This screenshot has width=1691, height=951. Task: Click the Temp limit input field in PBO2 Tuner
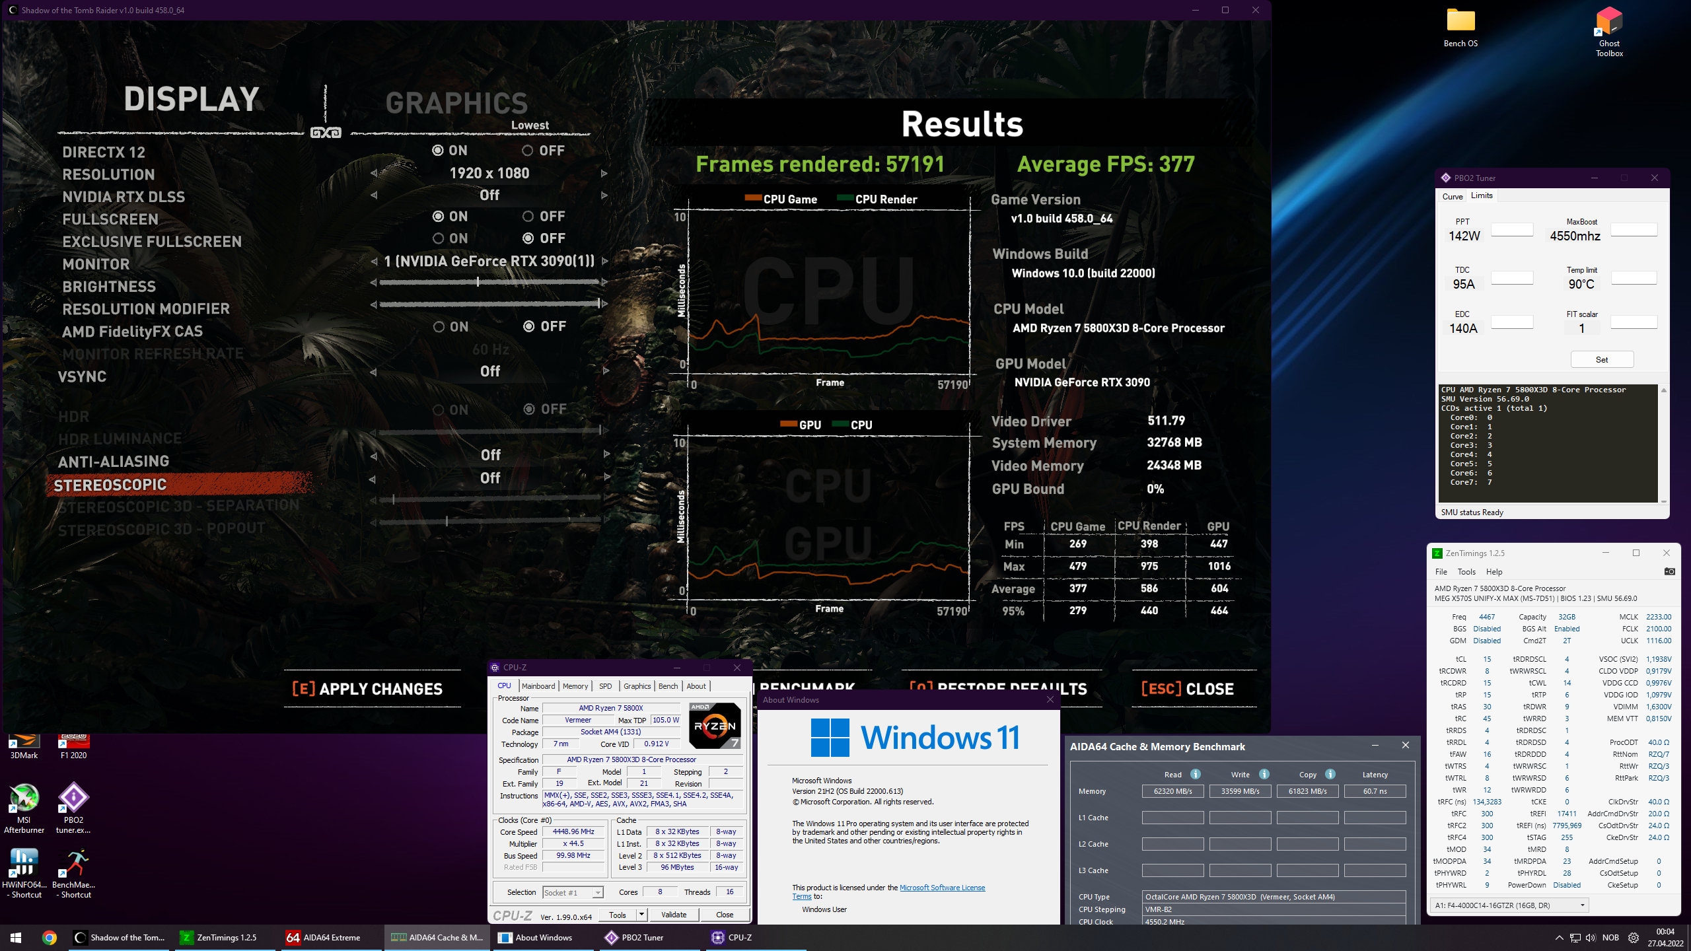tap(1634, 277)
